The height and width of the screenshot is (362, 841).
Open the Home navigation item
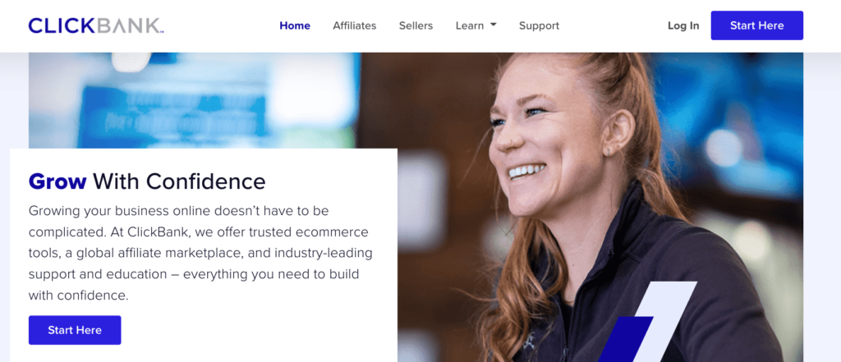tap(295, 25)
